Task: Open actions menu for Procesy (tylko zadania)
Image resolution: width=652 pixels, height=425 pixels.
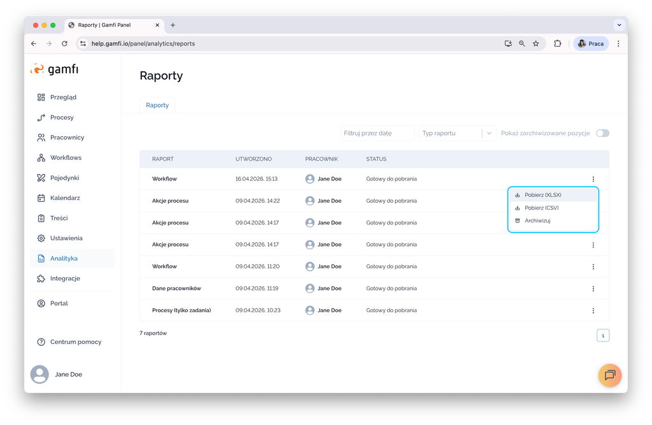Action: coord(593,310)
